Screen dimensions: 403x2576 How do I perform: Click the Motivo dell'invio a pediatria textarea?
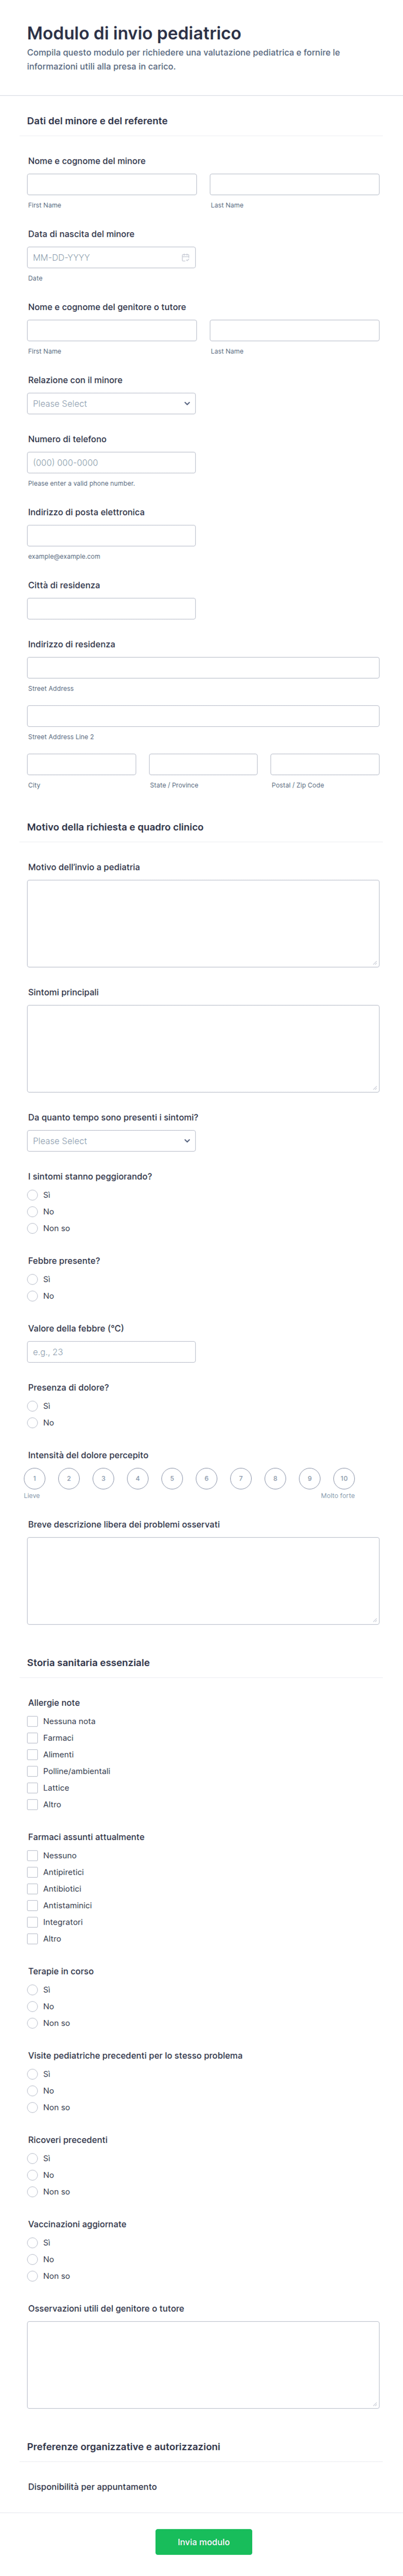(x=203, y=923)
